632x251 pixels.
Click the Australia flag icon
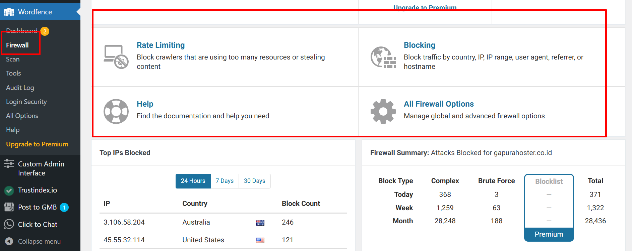coord(260,223)
